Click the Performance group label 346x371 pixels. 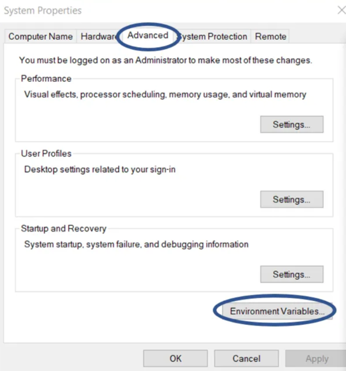tap(46, 78)
